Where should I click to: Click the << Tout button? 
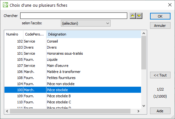click(160, 75)
